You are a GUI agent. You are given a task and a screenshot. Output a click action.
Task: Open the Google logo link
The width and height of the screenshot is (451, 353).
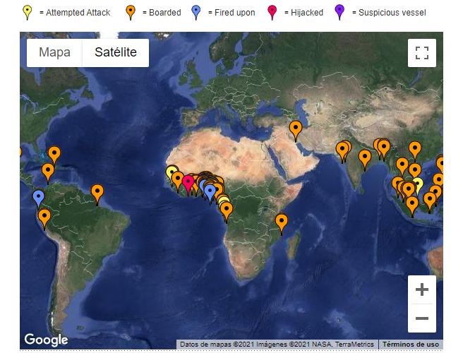point(46,340)
